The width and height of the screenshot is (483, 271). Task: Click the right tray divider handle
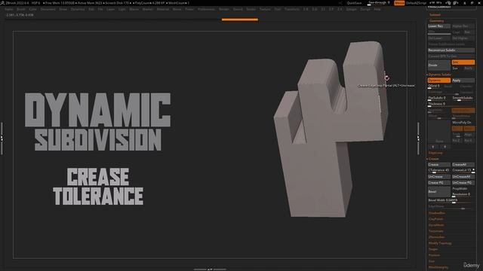tap(418, 139)
